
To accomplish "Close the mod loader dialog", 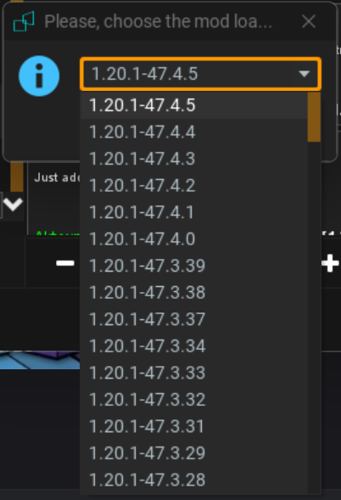I will (x=309, y=22).
